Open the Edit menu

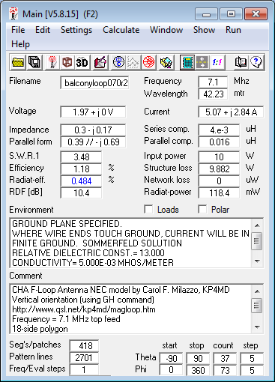pos(43,30)
